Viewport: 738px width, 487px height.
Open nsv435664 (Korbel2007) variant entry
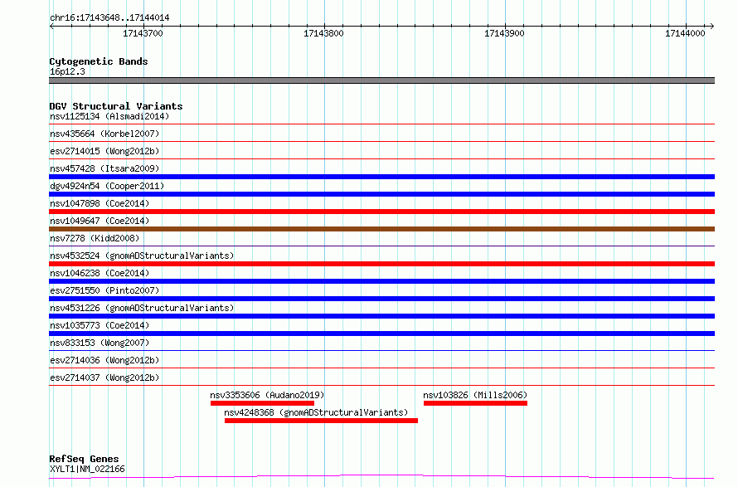[104, 134]
